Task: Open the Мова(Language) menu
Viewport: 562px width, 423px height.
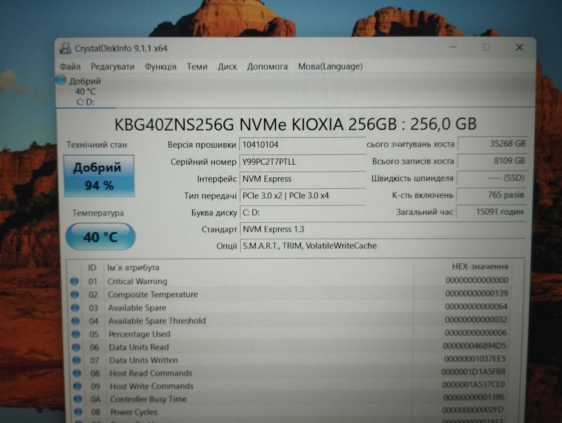Action: click(330, 67)
